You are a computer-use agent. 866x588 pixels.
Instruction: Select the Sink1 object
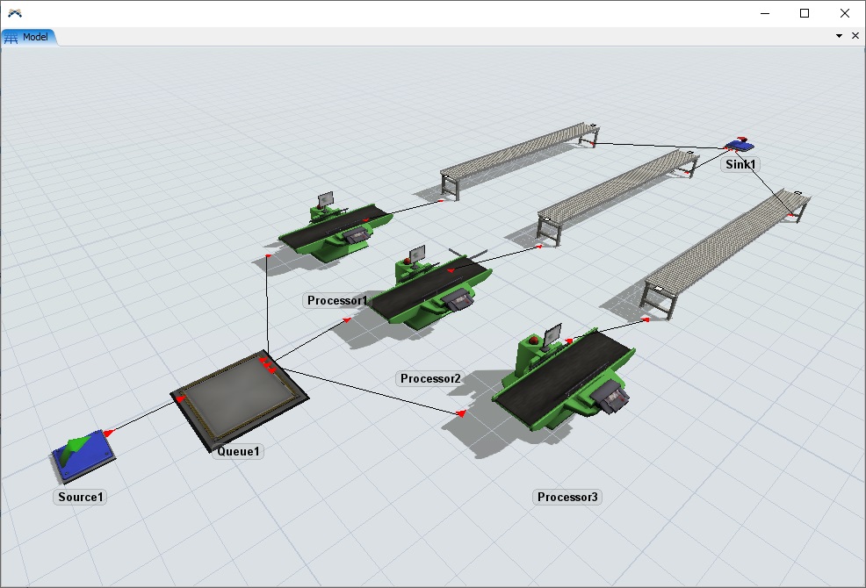pos(740,145)
